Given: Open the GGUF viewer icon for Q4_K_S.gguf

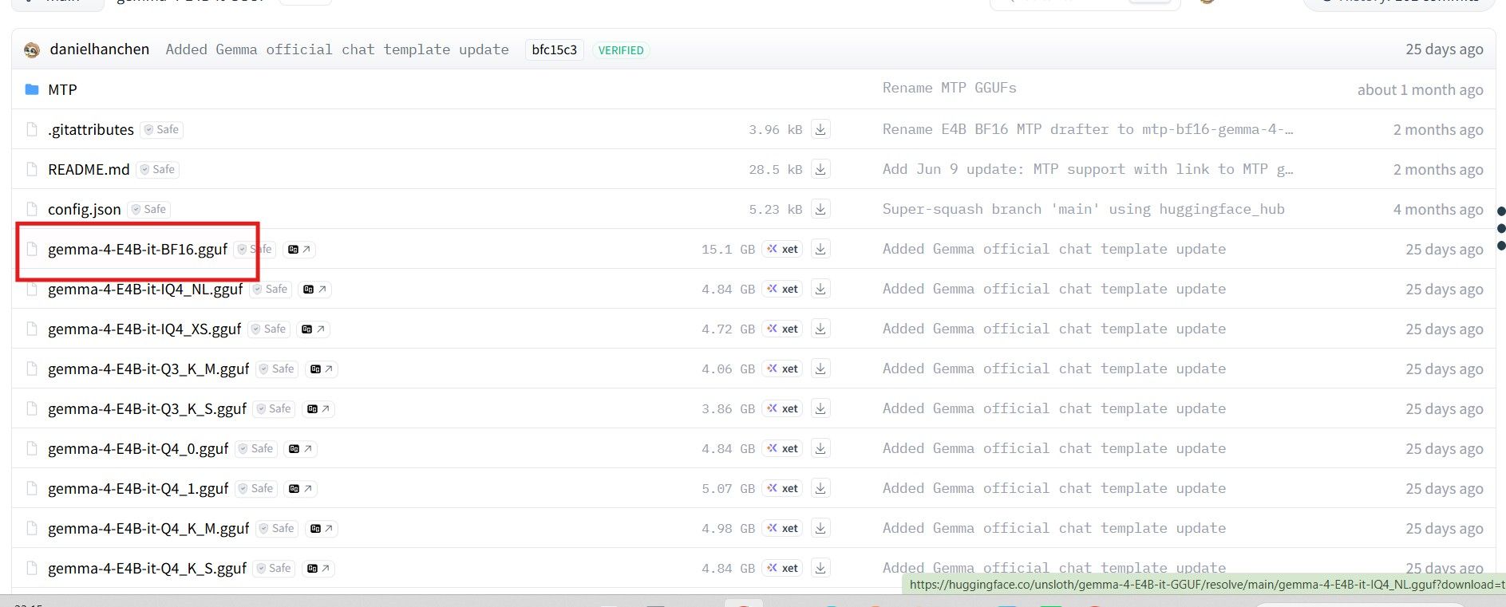Looking at the screenshot, I should coord(318,569).
